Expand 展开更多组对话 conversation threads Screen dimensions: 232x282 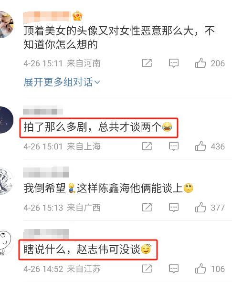point(62,82)
